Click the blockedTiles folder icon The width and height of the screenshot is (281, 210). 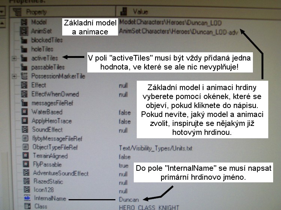(x=24, y=40)
